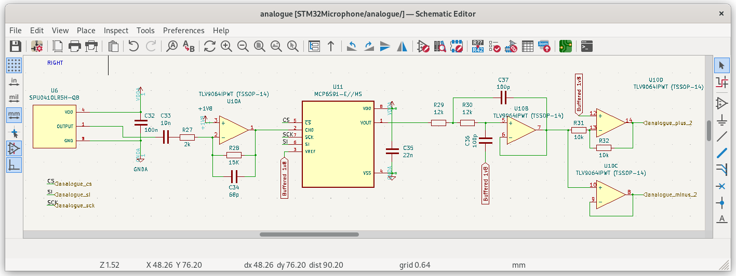This screenshot has height=276, width=736.
Task: Click the horizontal scrollbar thumb
Action: coord(310,234)
